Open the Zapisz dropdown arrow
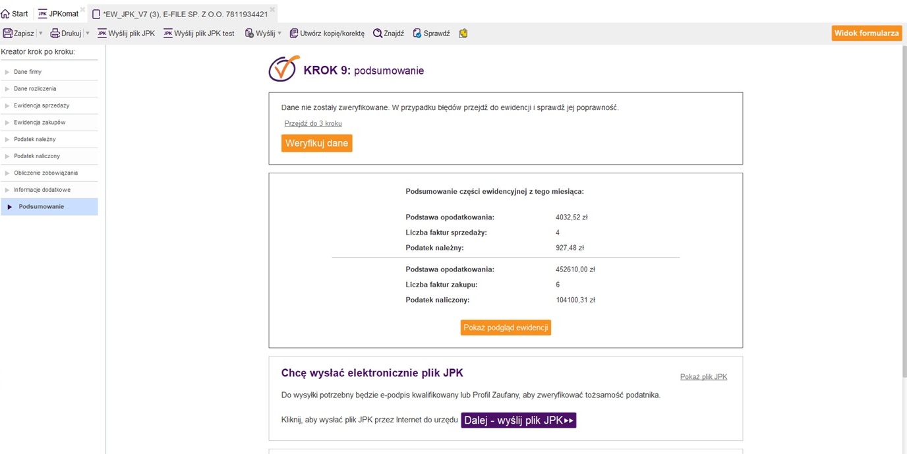Screen dimensions: 907x454 coord(41,34)
